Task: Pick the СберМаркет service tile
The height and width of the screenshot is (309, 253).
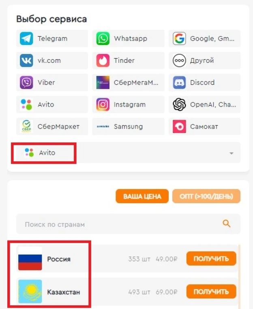Action: point(52,127)
